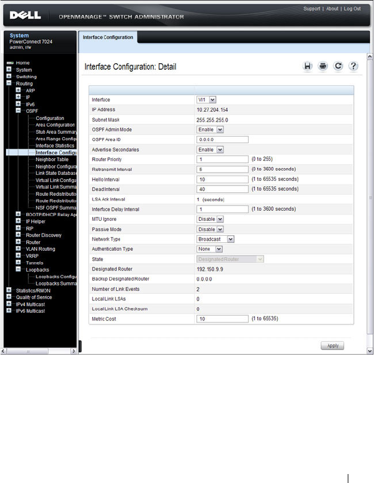Open the Help question mark icon

pyautogui.click(x=353, y=66)
